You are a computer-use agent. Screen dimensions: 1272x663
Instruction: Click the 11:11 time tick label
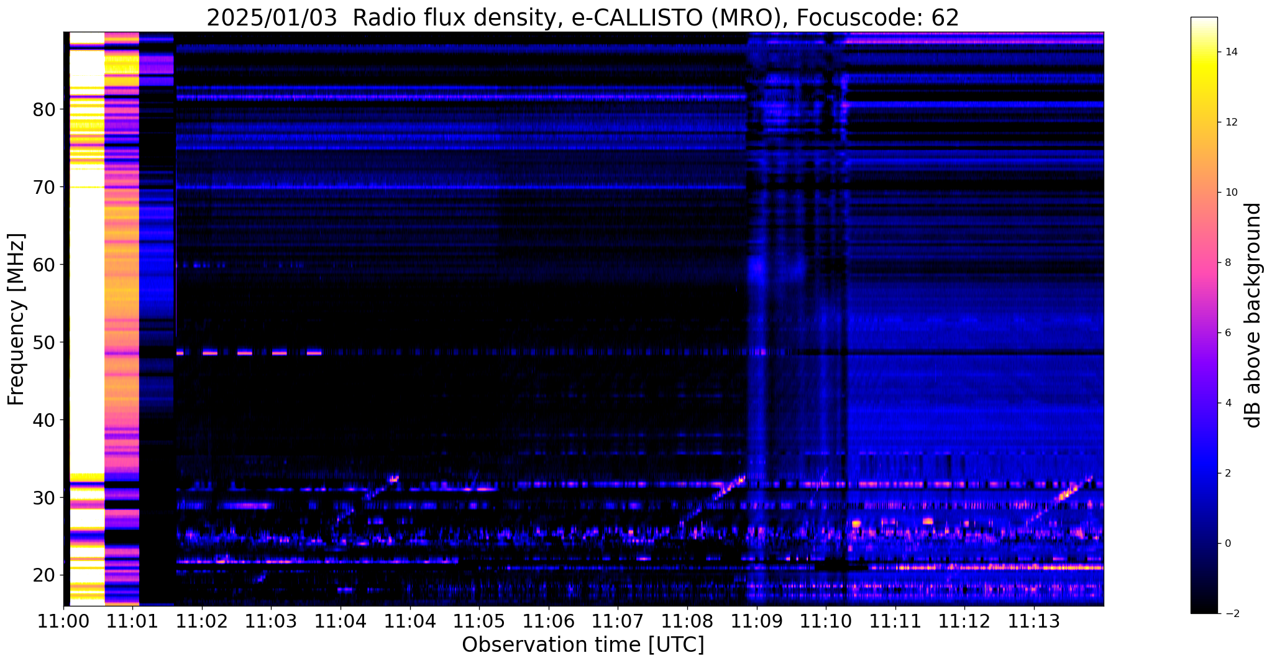tap(895, 621)
